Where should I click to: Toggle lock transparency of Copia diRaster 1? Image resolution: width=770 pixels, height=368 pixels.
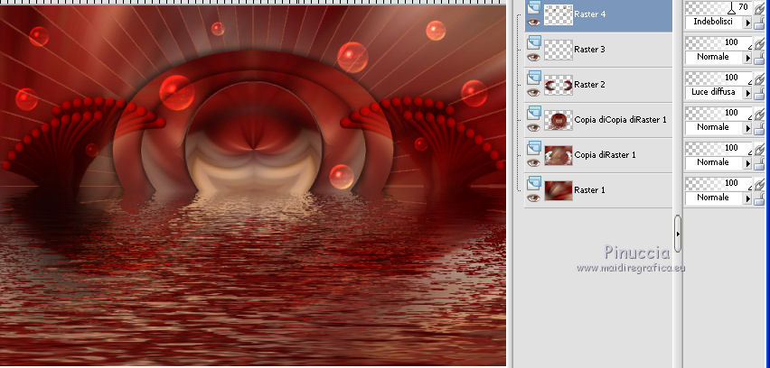tap(759, 163)
